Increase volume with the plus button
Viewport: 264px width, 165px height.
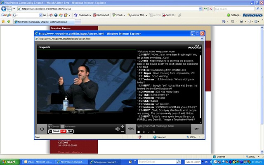123,126
